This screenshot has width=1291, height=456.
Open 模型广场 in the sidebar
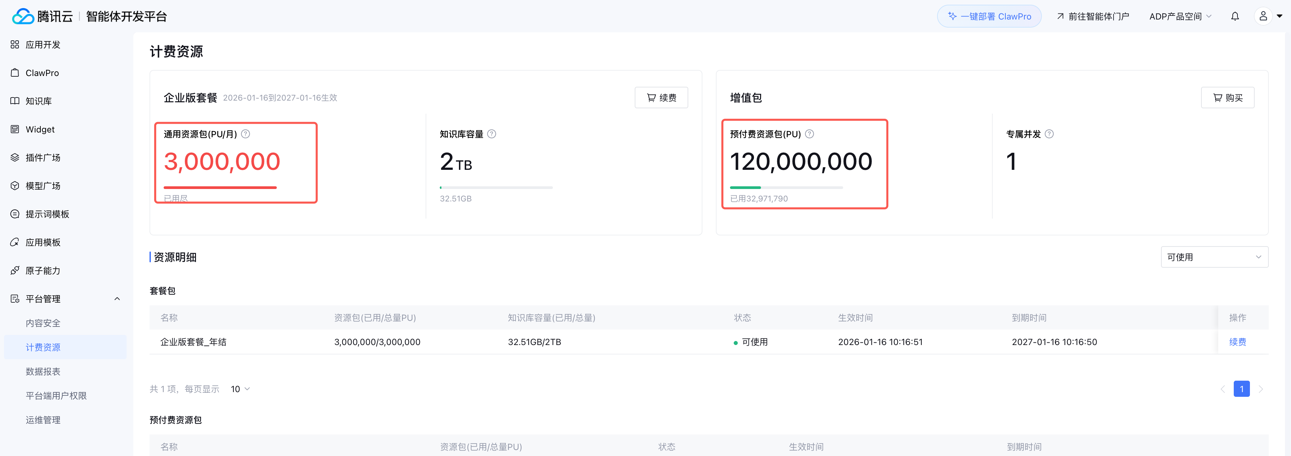pyautogui.click(x=43, y=186)
